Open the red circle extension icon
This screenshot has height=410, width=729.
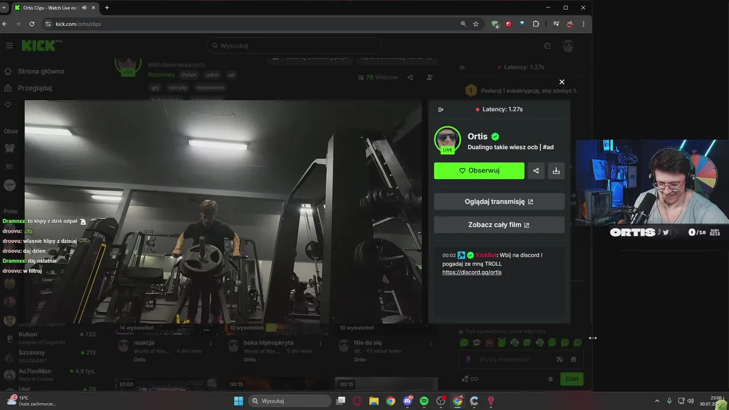(x=509, y=24)
